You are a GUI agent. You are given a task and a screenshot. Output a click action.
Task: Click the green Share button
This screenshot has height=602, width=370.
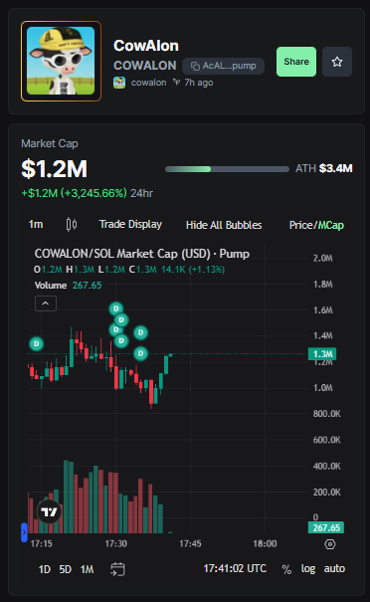point(296,62)
